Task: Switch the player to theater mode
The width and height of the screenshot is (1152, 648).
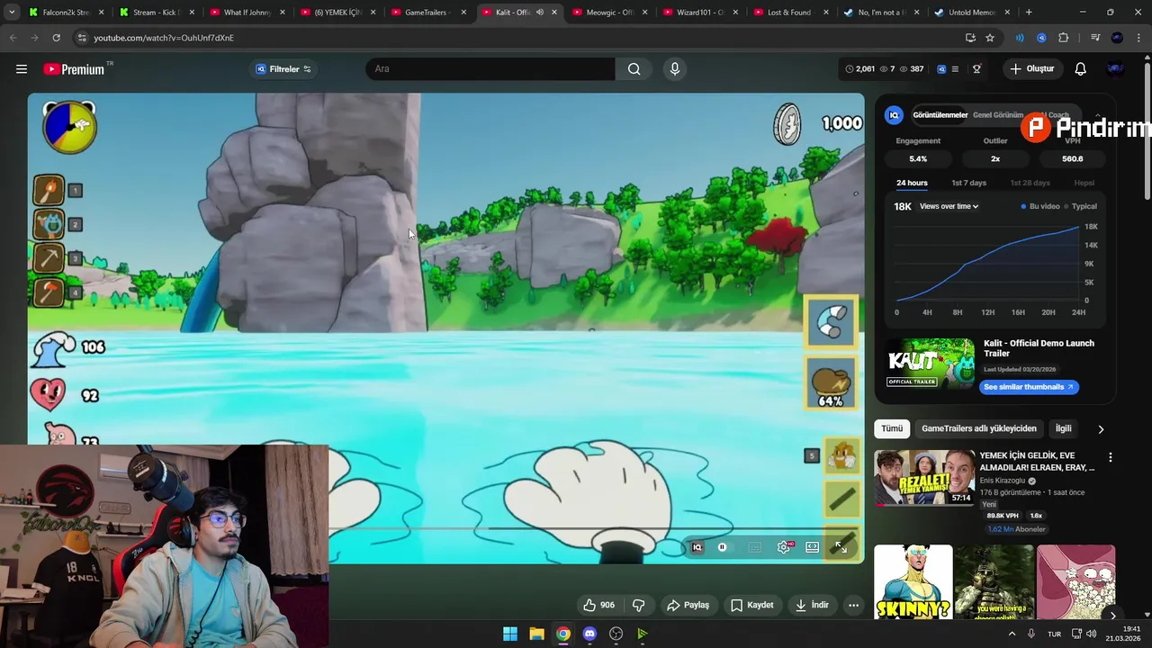Action: pyautogui.click(x=812, y=547)
